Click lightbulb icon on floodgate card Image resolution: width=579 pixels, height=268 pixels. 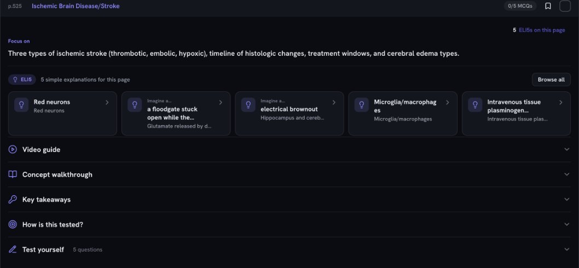click(x=135, y=105)
